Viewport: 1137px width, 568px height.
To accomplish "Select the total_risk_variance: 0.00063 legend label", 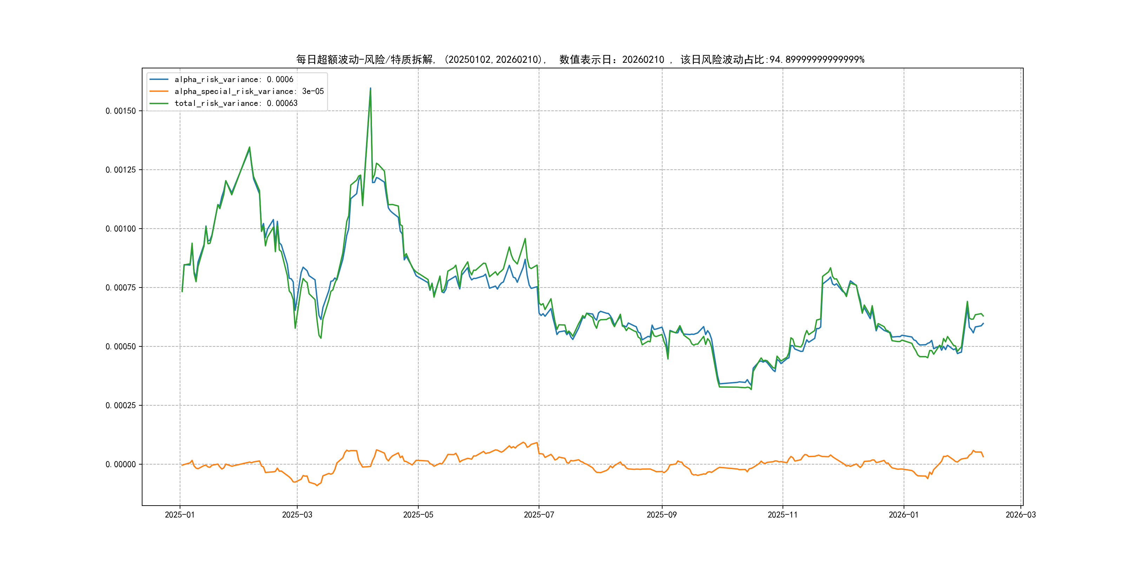I will [236, 103].
